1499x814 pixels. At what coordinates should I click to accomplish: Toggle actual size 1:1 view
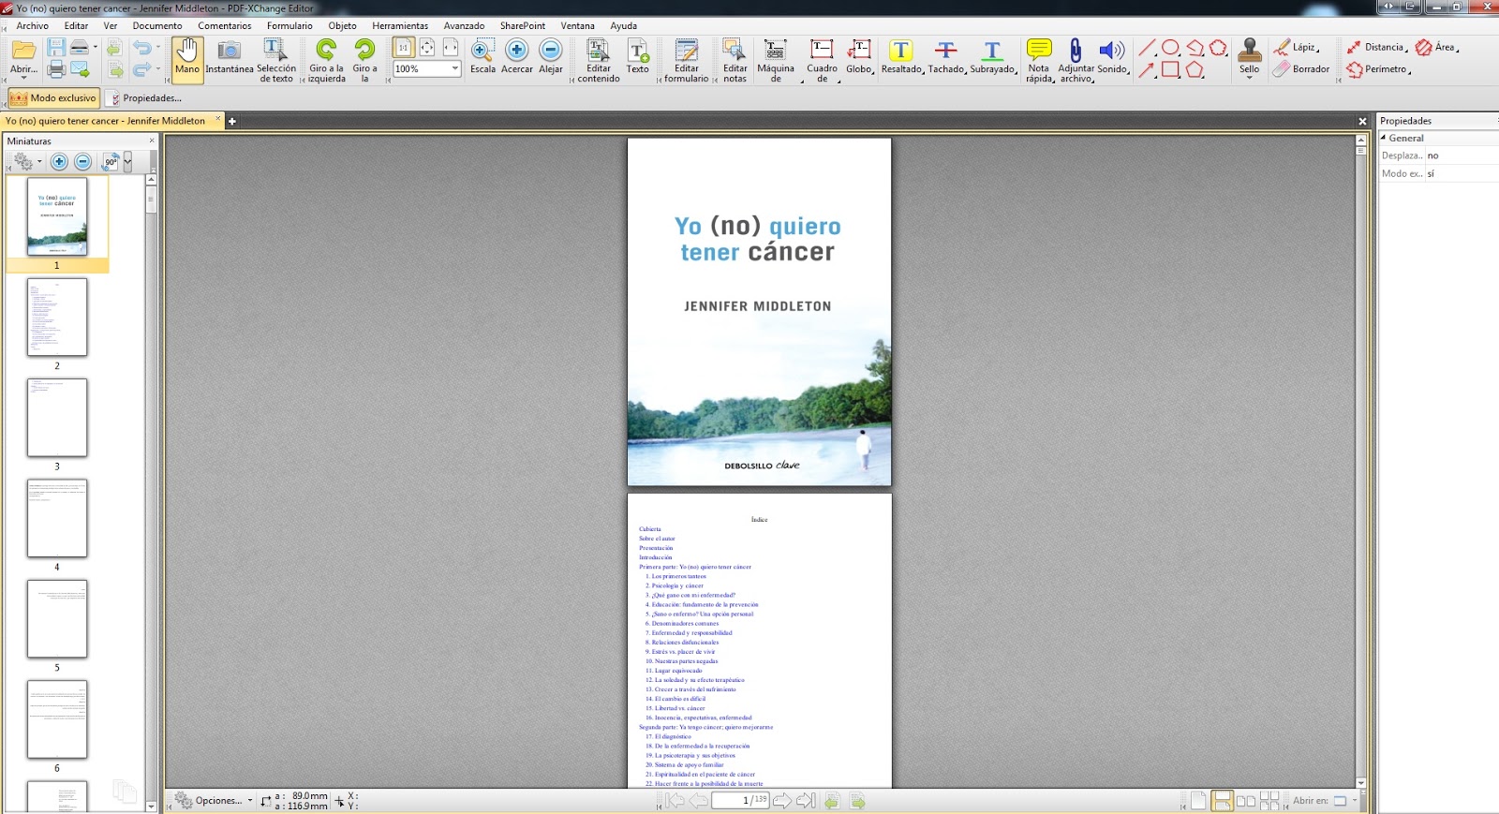[x=403, y=48]
